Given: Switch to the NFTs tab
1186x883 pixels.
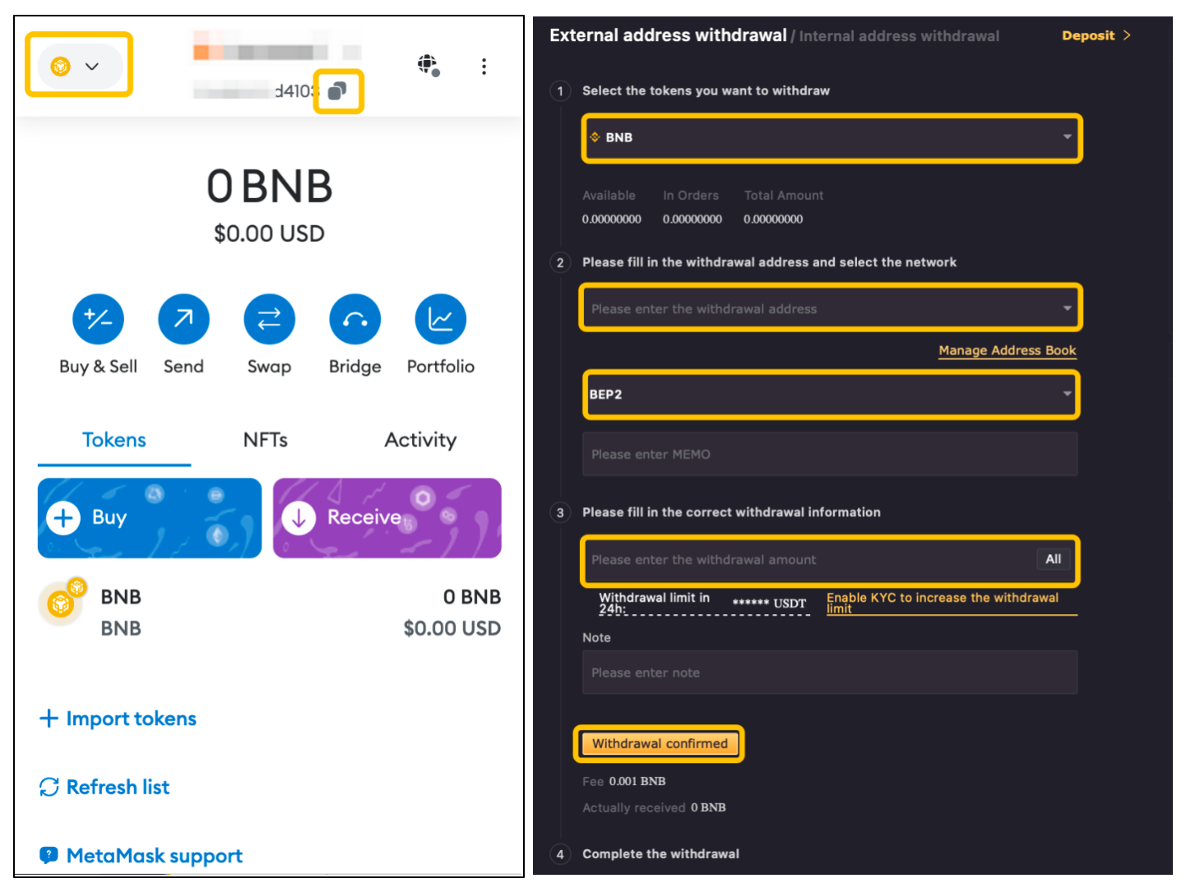Looking at the screenshot, I should [266, 441].
